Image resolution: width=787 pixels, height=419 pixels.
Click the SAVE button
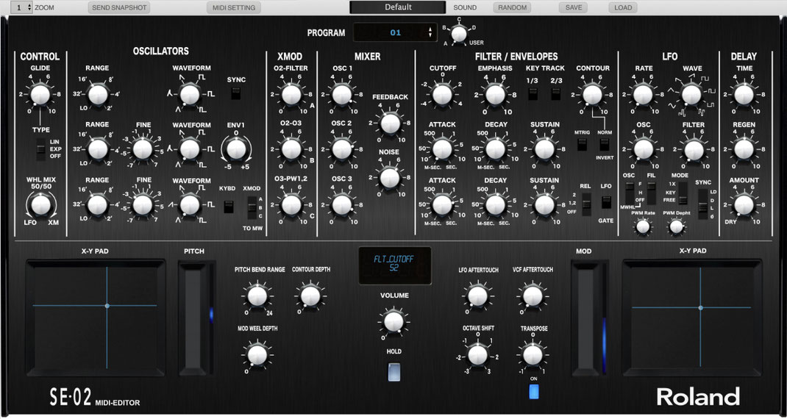[x=574, y=7]
